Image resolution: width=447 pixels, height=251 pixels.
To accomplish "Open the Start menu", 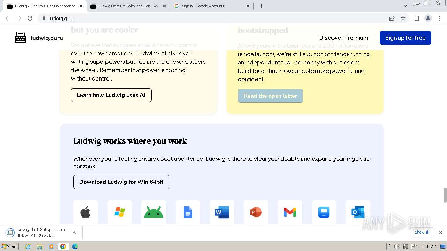I will [x=10, y=246].
